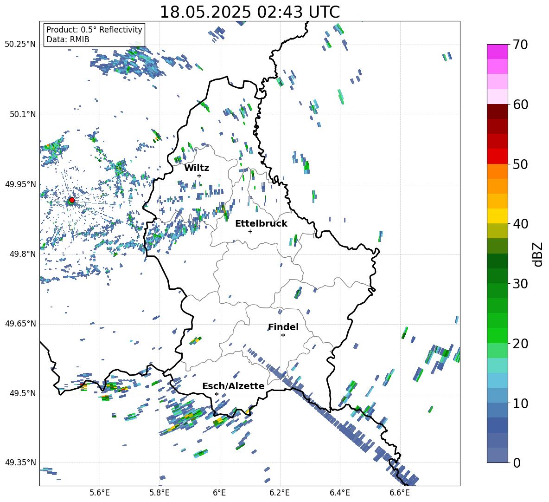The height and width of the screenshot is (502, 549).
Task: Click the 30 tick on colorbar
Action: (520, 283)
